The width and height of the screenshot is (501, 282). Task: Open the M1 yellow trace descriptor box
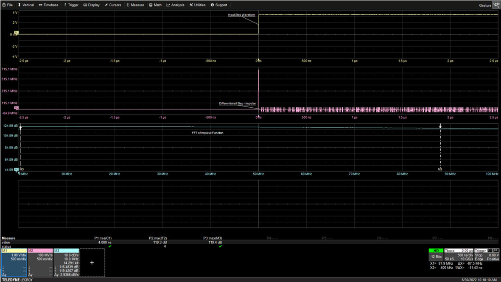[14, 262]
